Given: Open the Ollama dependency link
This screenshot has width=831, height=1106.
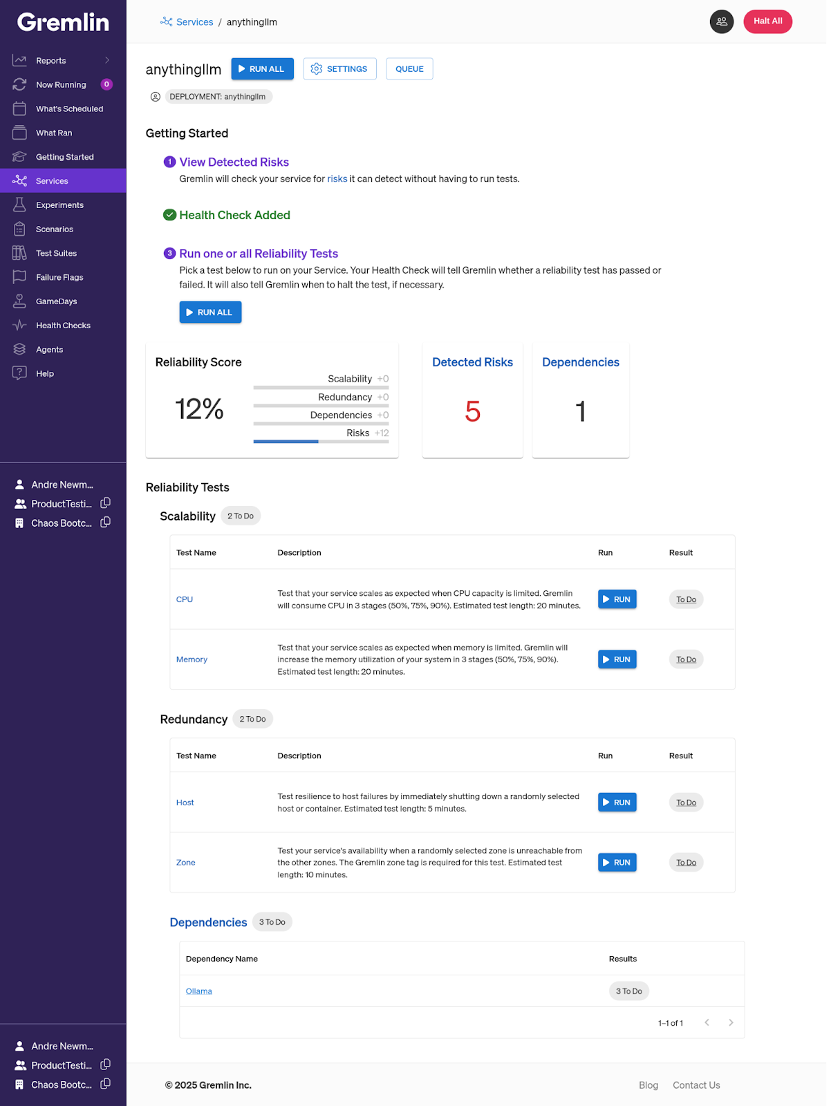Looking at the screenshot, I should coord(198,991).
